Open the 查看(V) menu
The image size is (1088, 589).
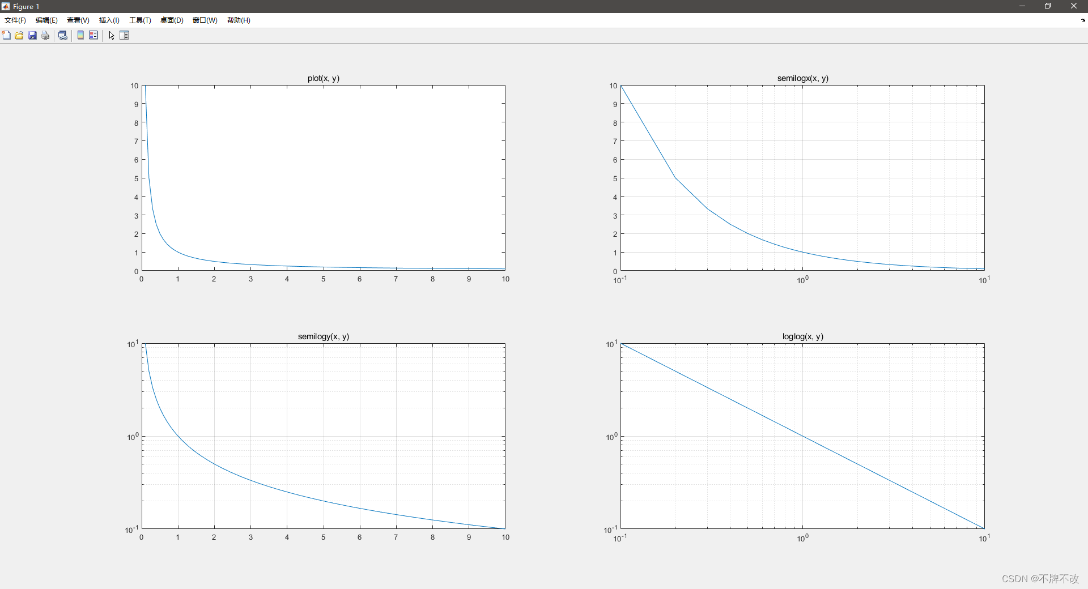tap(78, 20)
